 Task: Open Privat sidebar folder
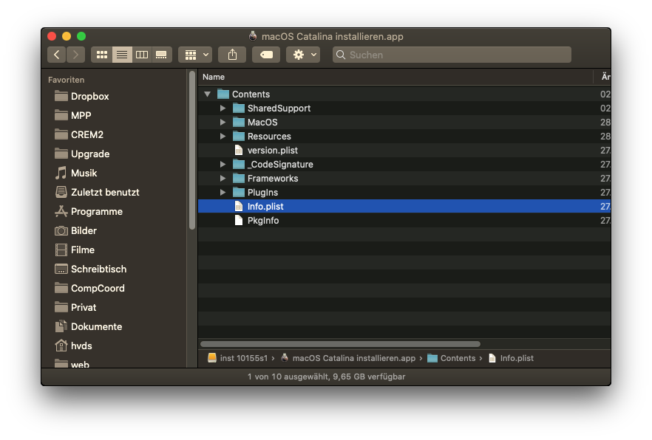(75, 307)
